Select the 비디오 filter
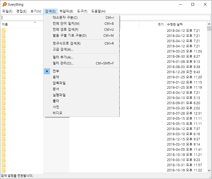212x179 pixels. point(81,113)
